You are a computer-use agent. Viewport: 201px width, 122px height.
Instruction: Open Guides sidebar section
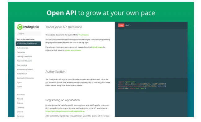click(x=20, y=86)
